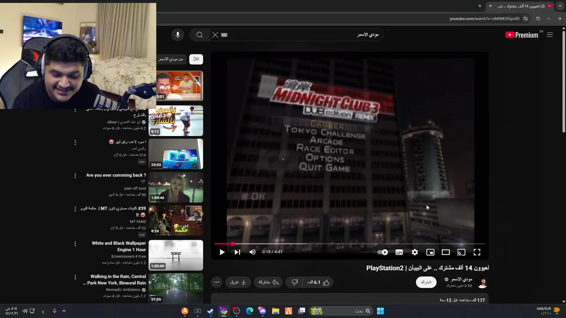The image size is (566, 318).
Task: Mute the video volume
Action: pyautogui.click(x=252, y=252)
